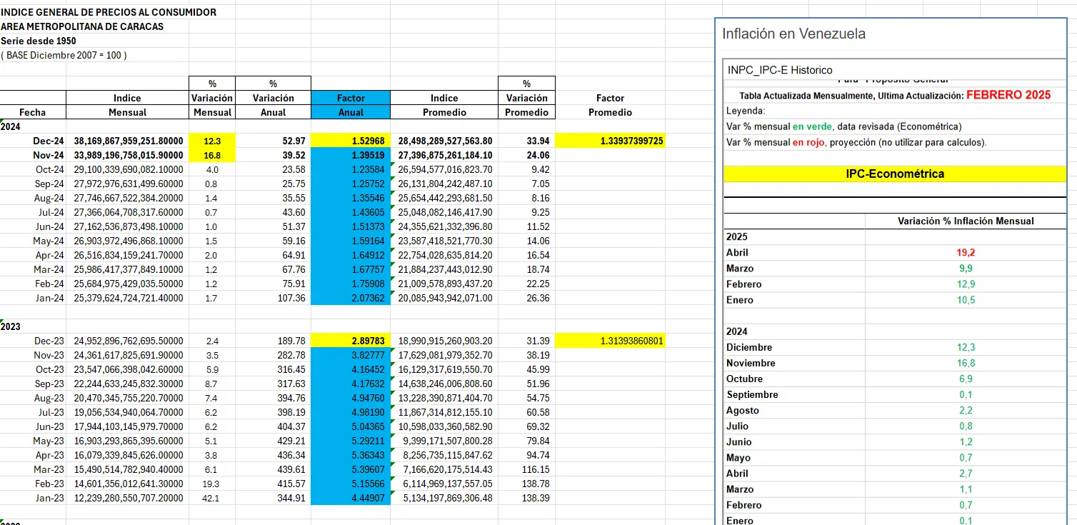
Task: Select the green 9,9 value for Marzo 2025
Action: click(x=966, y=269)
